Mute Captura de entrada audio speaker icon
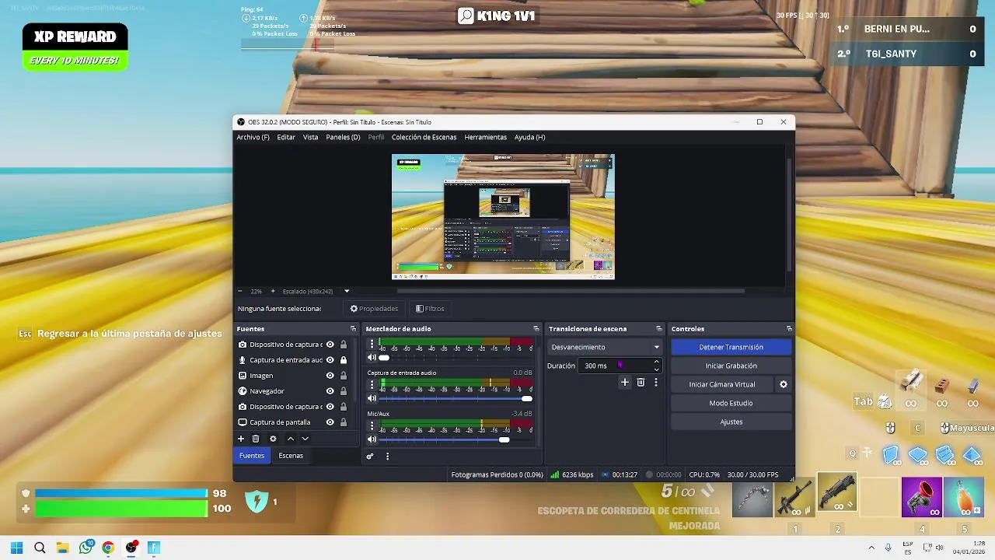This screenshot has width=995, height=560. [372, 398]
